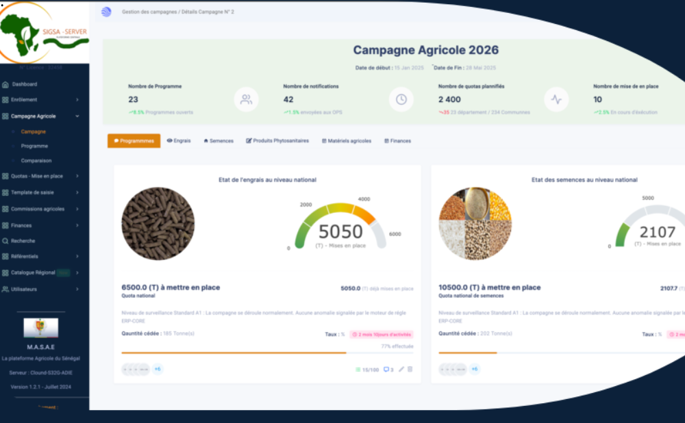Screen dimensions: 685x423
Task: Click the 2 mois 10jours d'activités badge
Action: 381,334
